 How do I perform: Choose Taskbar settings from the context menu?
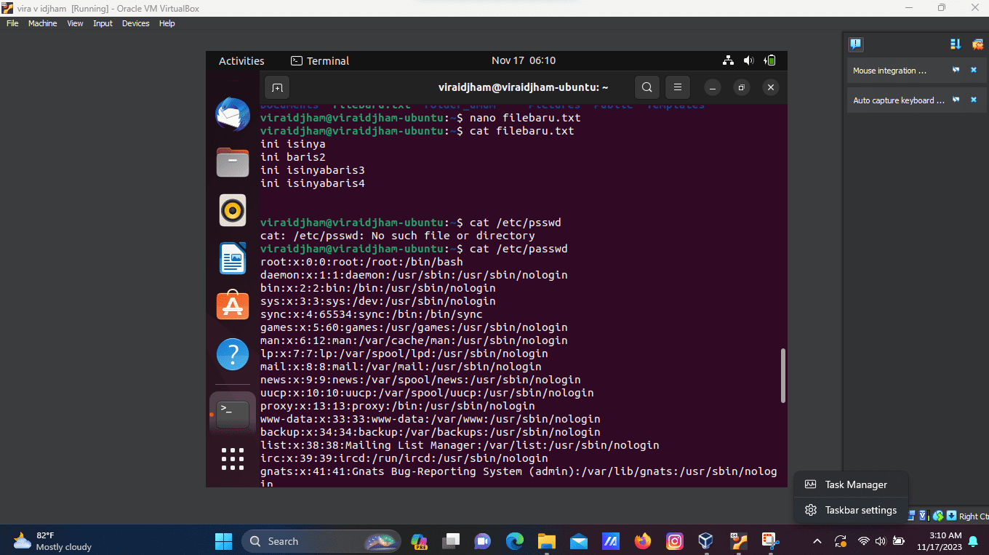pyautogui.click(x=851, y=510)
